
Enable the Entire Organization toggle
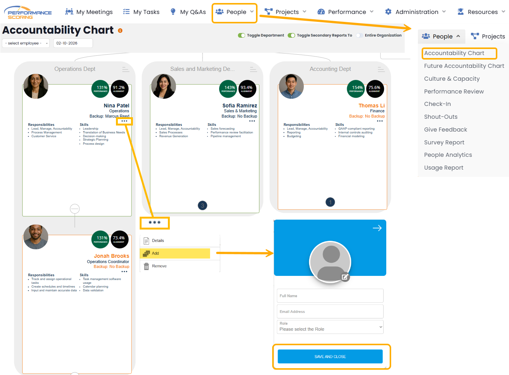pos(360,35)
